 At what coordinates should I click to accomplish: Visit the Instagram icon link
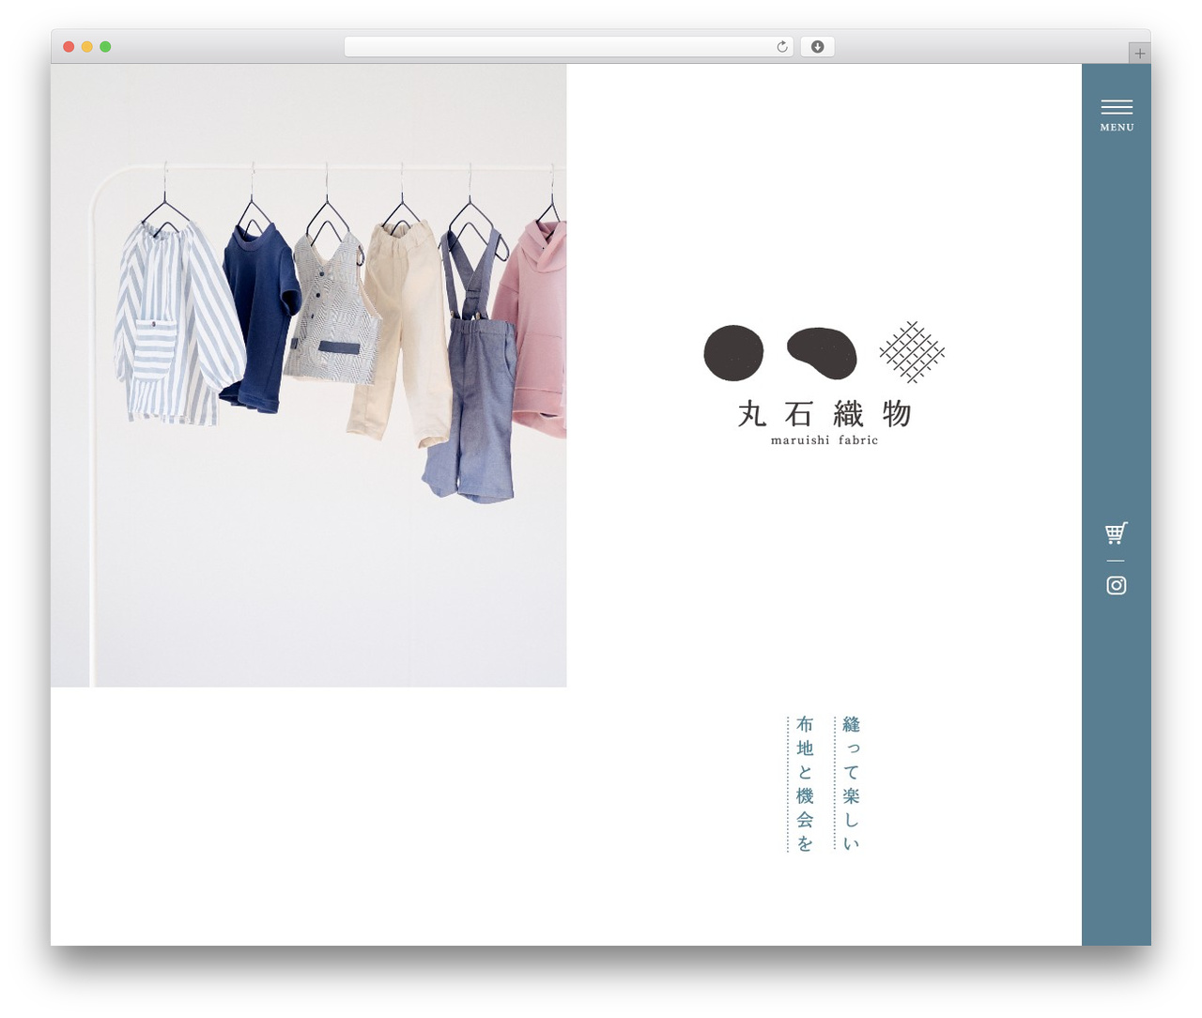(x=1116, y=585)
